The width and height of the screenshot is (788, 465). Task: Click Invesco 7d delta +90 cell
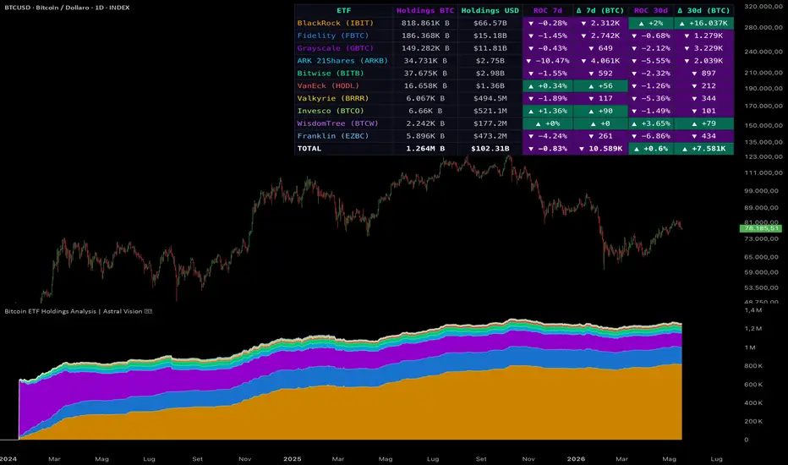click(x=600, y=111)
